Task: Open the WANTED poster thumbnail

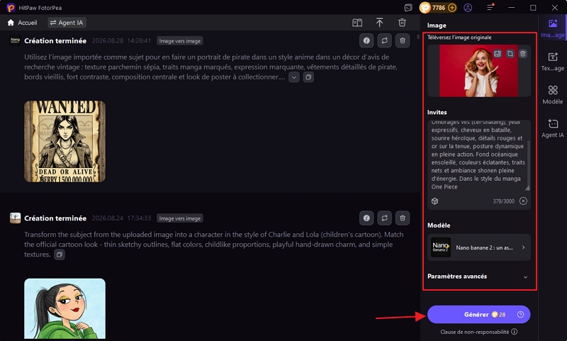Action: tap(64, 141)
